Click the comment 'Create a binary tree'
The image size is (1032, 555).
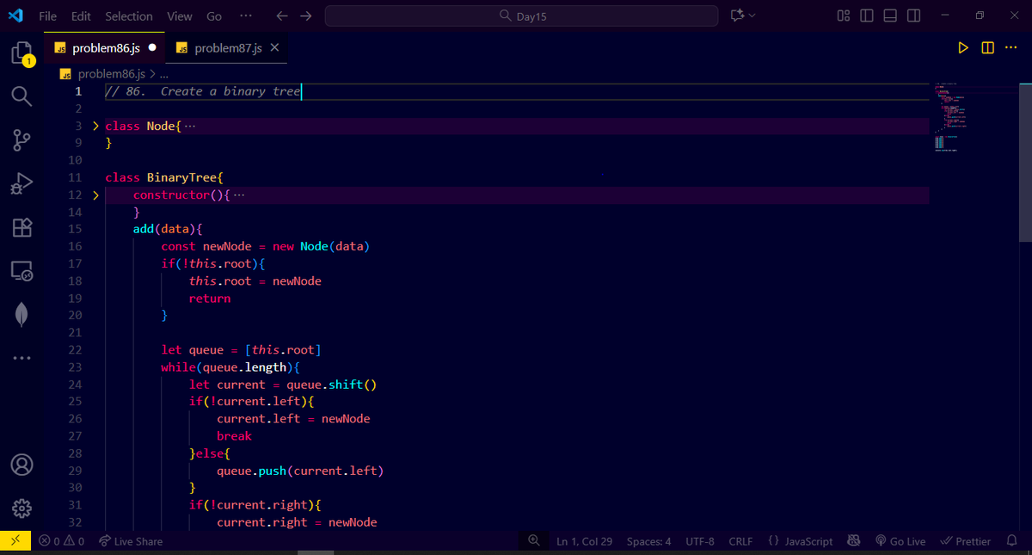pyautogui.click(x=230, y=91)
